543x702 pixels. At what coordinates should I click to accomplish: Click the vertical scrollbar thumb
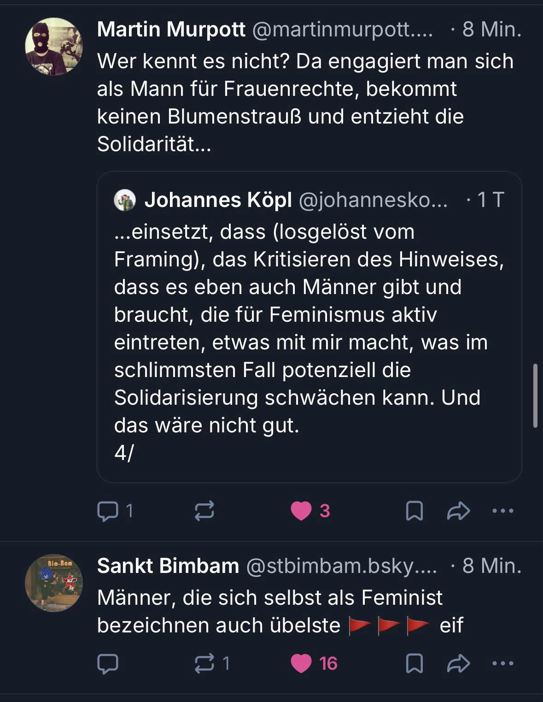pos(535,395)
